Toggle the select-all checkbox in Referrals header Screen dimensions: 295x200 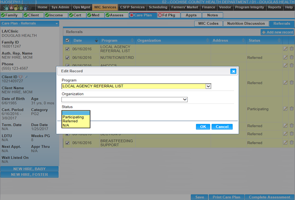[x=68, y=40]
